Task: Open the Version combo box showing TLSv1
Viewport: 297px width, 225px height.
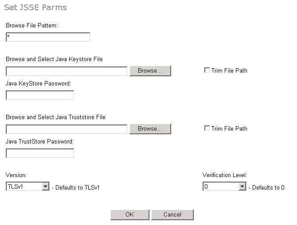Action: [x=24, y=187]
